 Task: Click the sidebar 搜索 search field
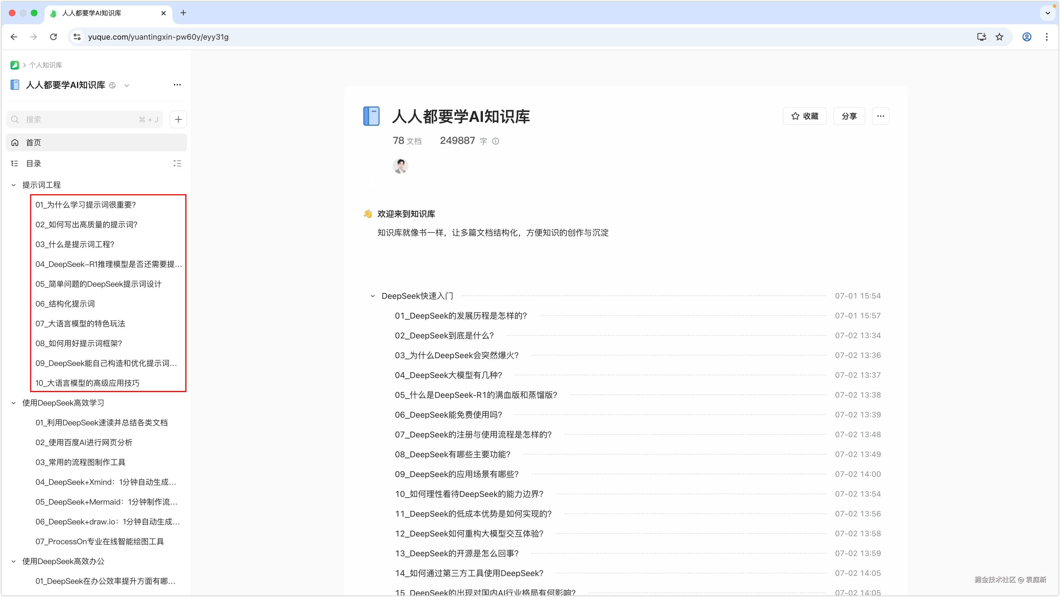[84, 119]
